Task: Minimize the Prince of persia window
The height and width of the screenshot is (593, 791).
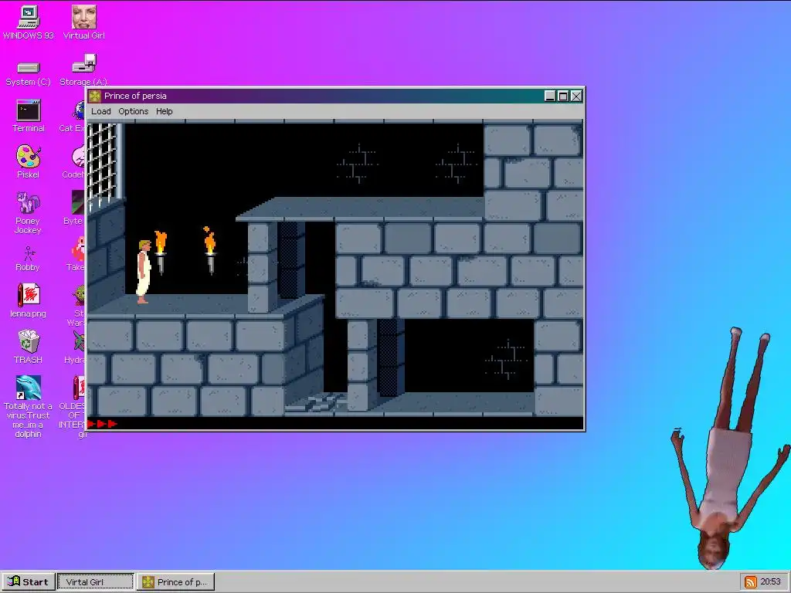Action: coord(550,96)
